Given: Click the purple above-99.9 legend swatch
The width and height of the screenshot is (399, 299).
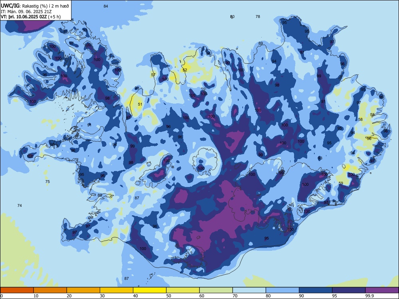Looking at the screenshot, I should [382, 290].
